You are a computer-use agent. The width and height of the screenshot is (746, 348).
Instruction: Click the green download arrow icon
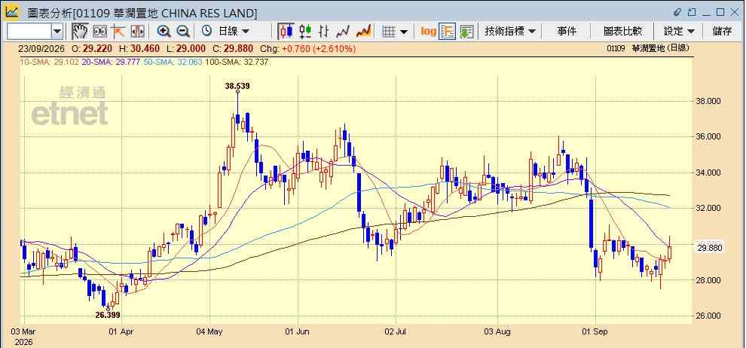pos(466,32)
